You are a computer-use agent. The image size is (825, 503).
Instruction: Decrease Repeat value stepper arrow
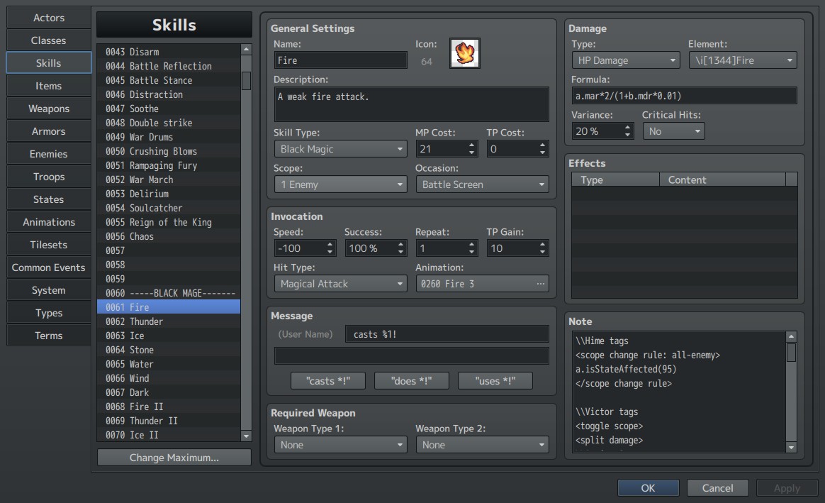471,252
